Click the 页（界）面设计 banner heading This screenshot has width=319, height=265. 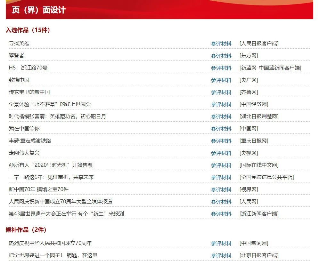39,10
